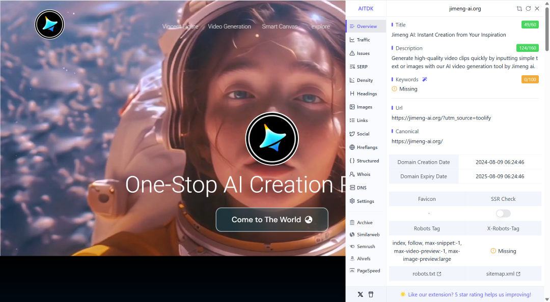Open the PageSpeed external tool
This screenshot has width=550, height=302.
(366, 270)
